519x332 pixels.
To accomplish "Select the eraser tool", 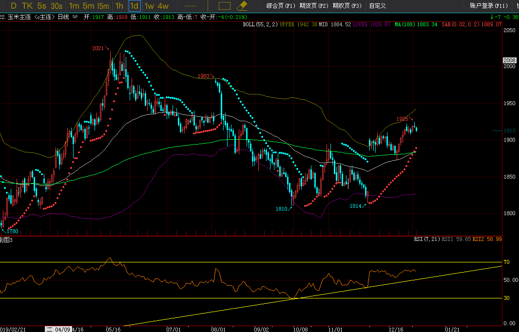I will click(x=242, y=6).
